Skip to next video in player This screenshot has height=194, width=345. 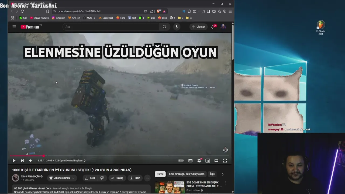22,161
